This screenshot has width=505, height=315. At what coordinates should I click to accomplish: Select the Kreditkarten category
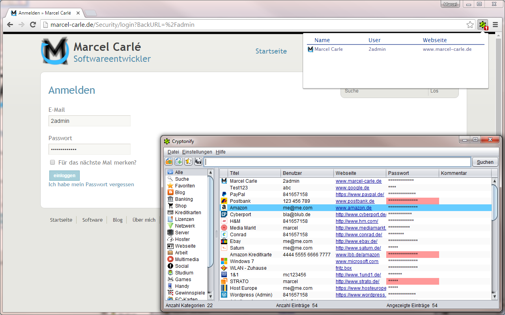click(188, 213)
